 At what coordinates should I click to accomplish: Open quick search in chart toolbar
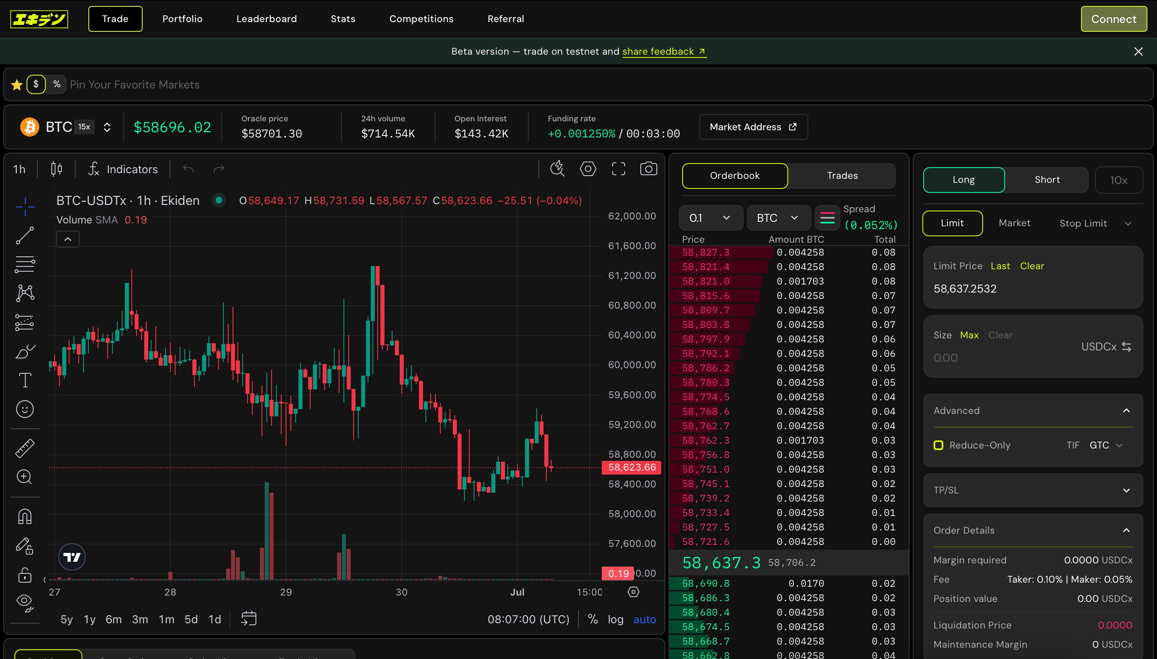(557, 169)
